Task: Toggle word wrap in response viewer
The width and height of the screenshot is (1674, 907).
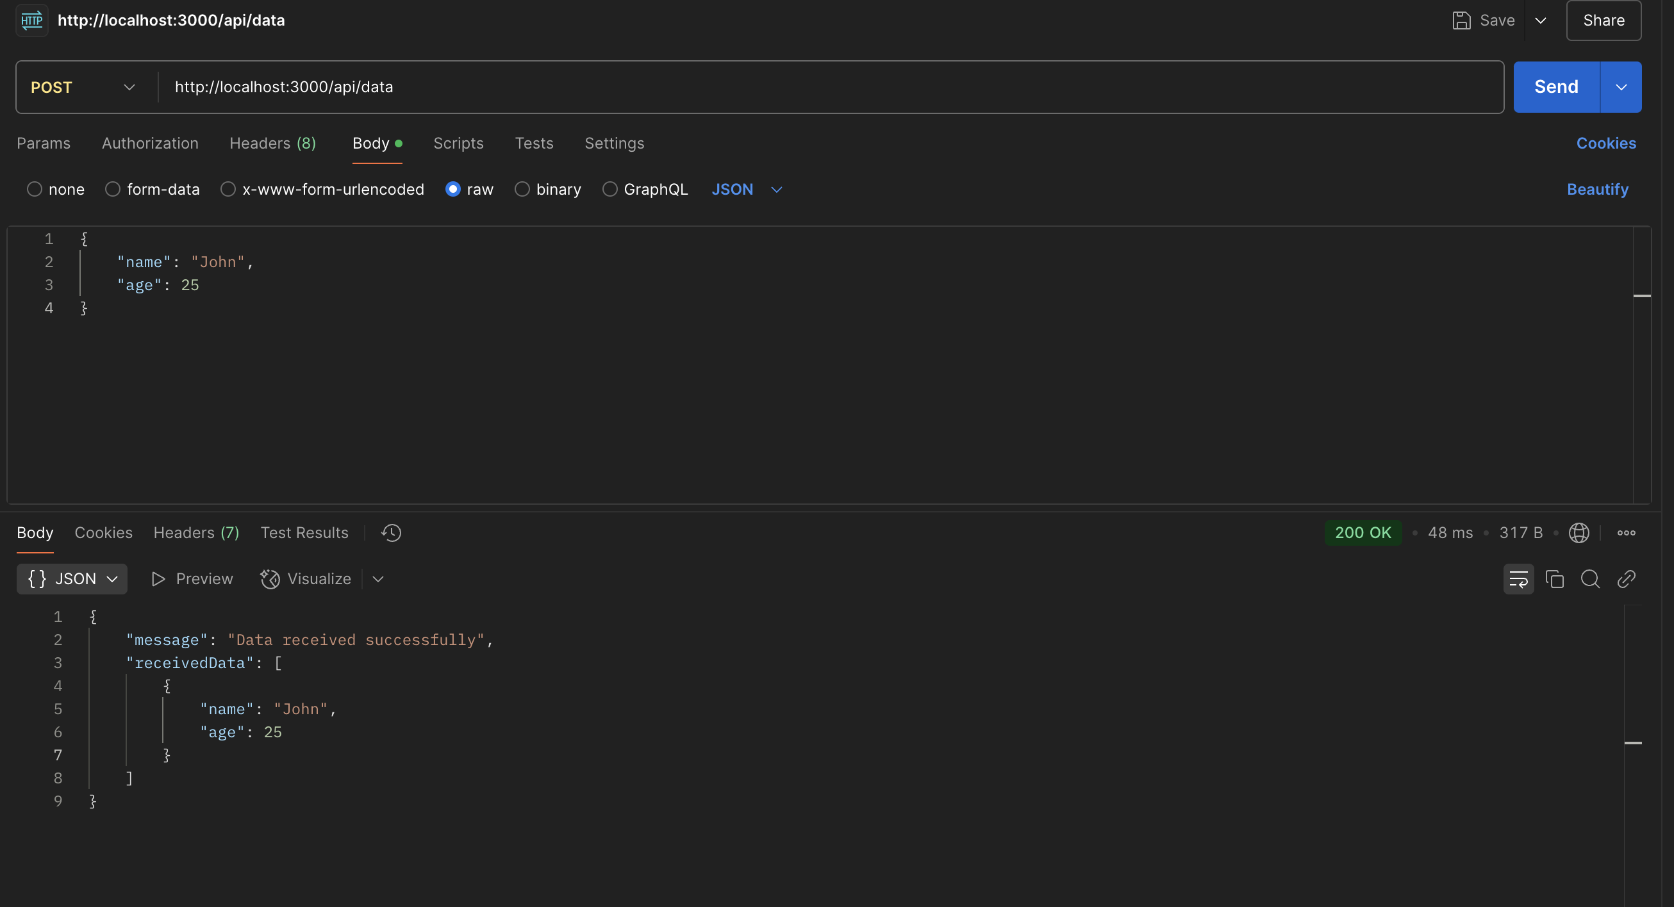Action: (x=1519, y=579)
